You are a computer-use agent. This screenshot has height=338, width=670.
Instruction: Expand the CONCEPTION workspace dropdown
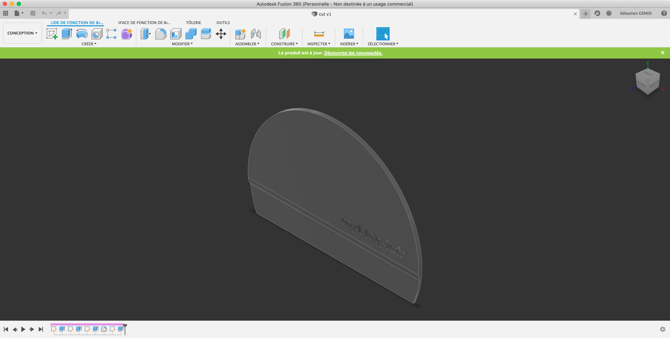pyautogui.click(x=22, y=33)
